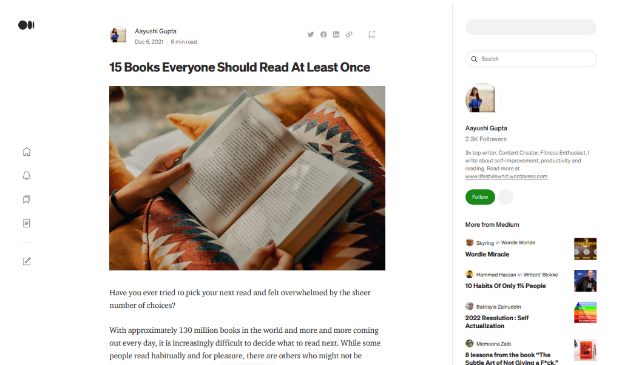Open reading lists bookmark icon in sidebar
This screenshot has width=619, height=365.
pyautogui.click(x=27, y=199)
